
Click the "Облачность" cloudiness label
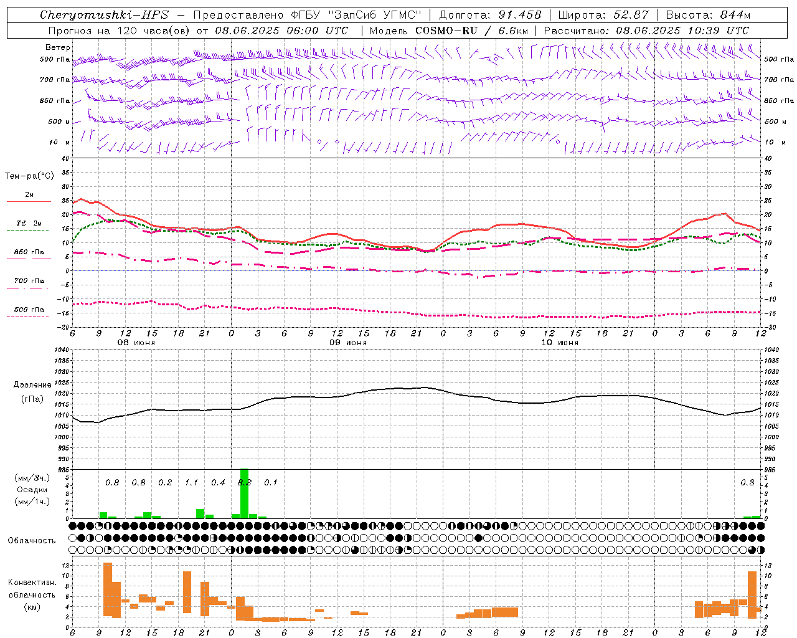32,541
